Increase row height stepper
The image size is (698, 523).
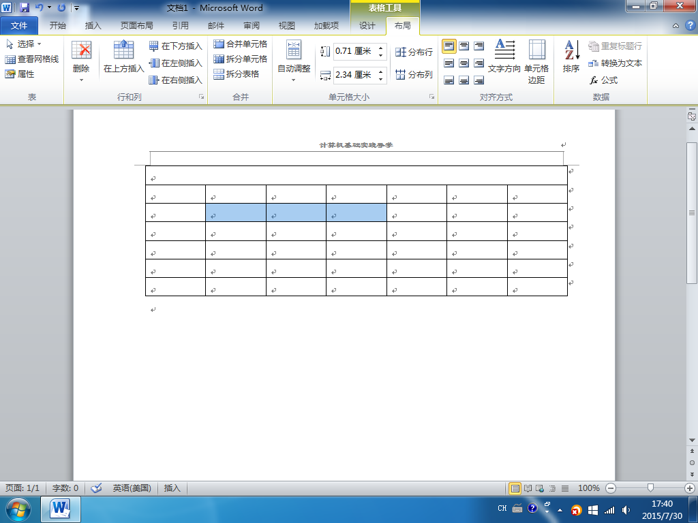381,48
